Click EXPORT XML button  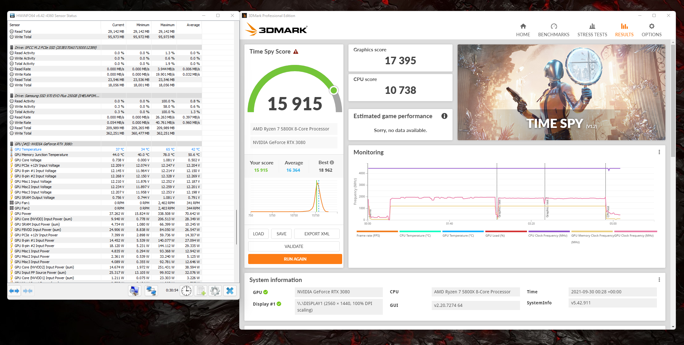pos(317,234)
